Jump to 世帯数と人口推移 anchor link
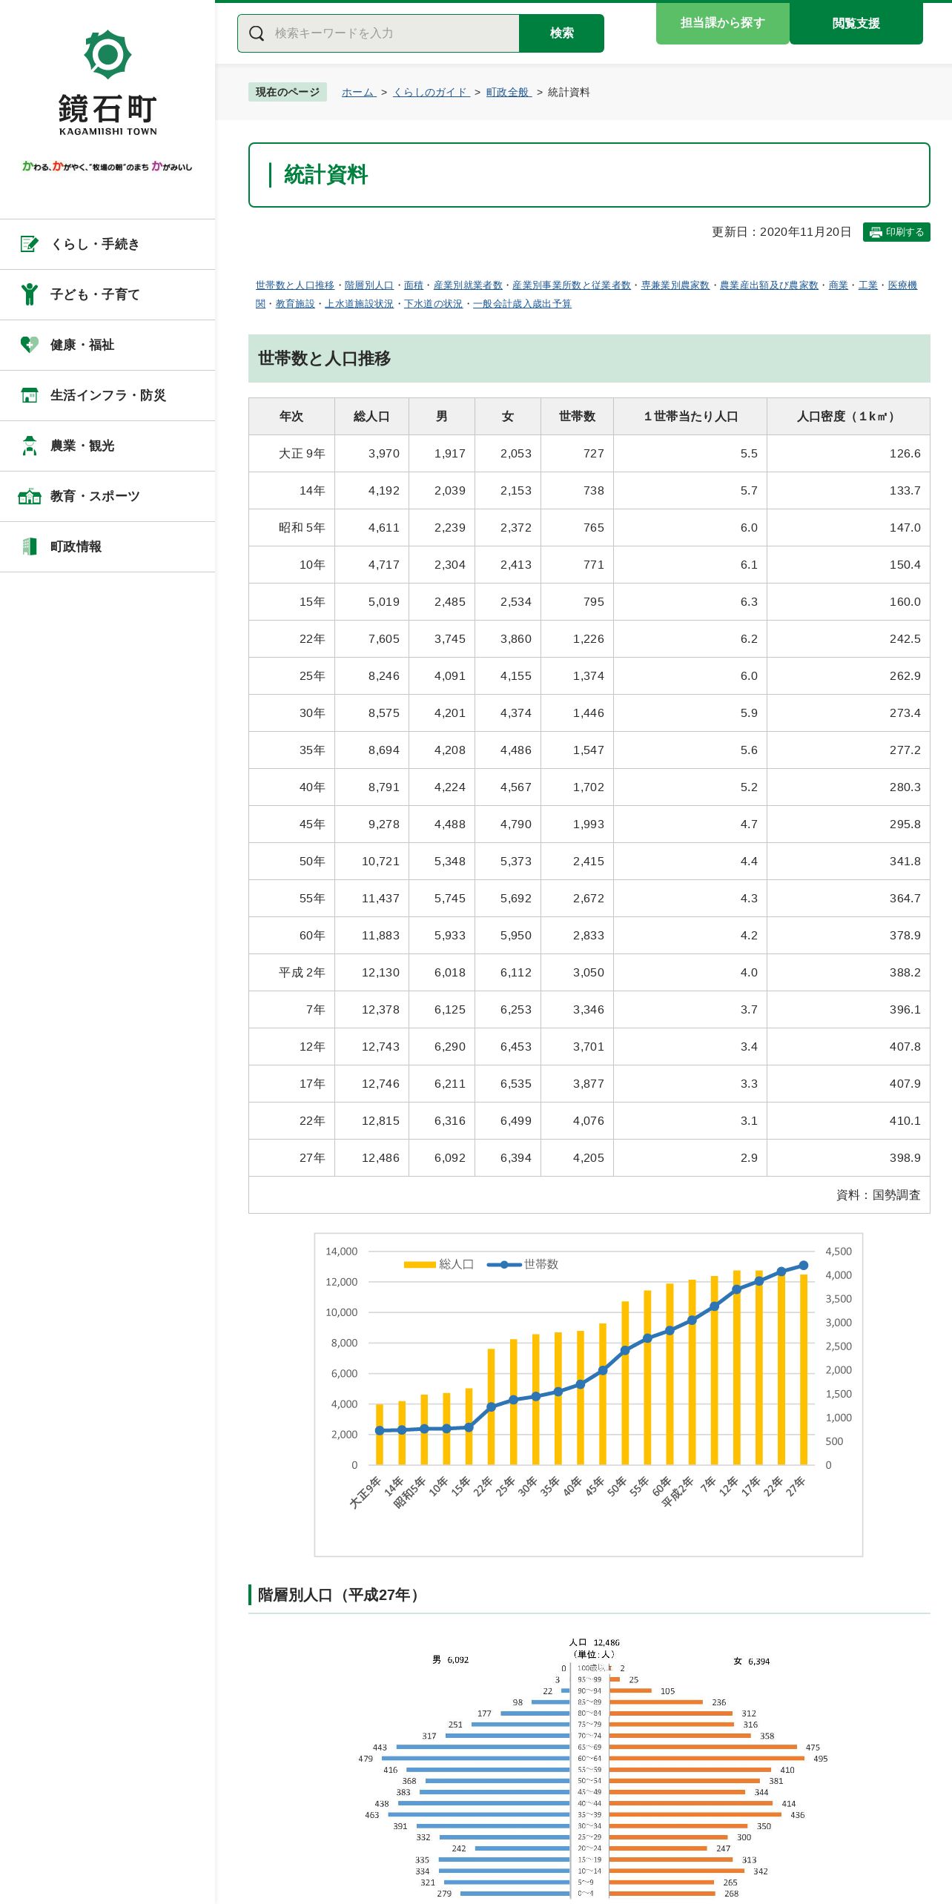Viewport: 952px width, 1904px height. [294, 285]
